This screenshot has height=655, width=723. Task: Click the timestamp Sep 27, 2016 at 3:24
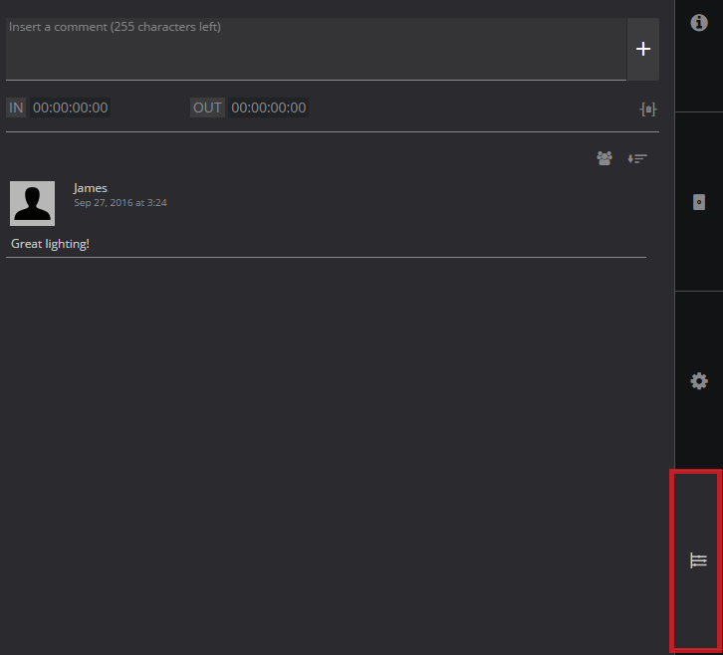[120, 203]
